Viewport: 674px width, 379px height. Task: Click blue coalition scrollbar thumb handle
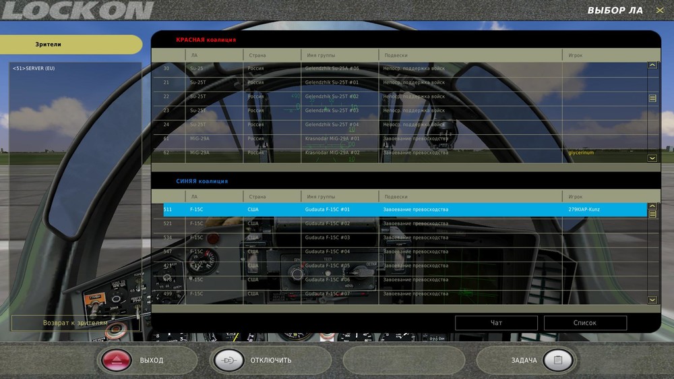652,214
